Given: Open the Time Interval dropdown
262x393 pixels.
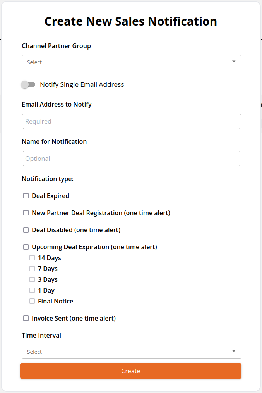Looking at the screenshot, I should click(x=131, y=352).
